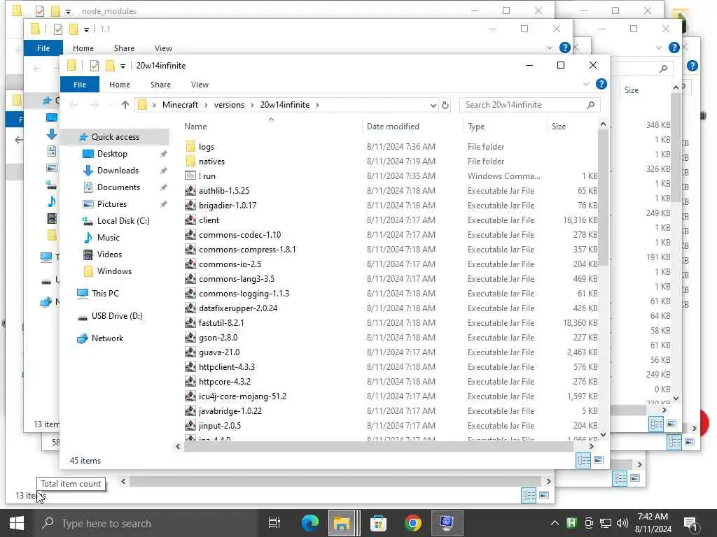Open Microsoft Store from the taskbar
Image resolution: width=717 pixels, height=537 pixels.
pyautogui.click(x=378, y=523)
